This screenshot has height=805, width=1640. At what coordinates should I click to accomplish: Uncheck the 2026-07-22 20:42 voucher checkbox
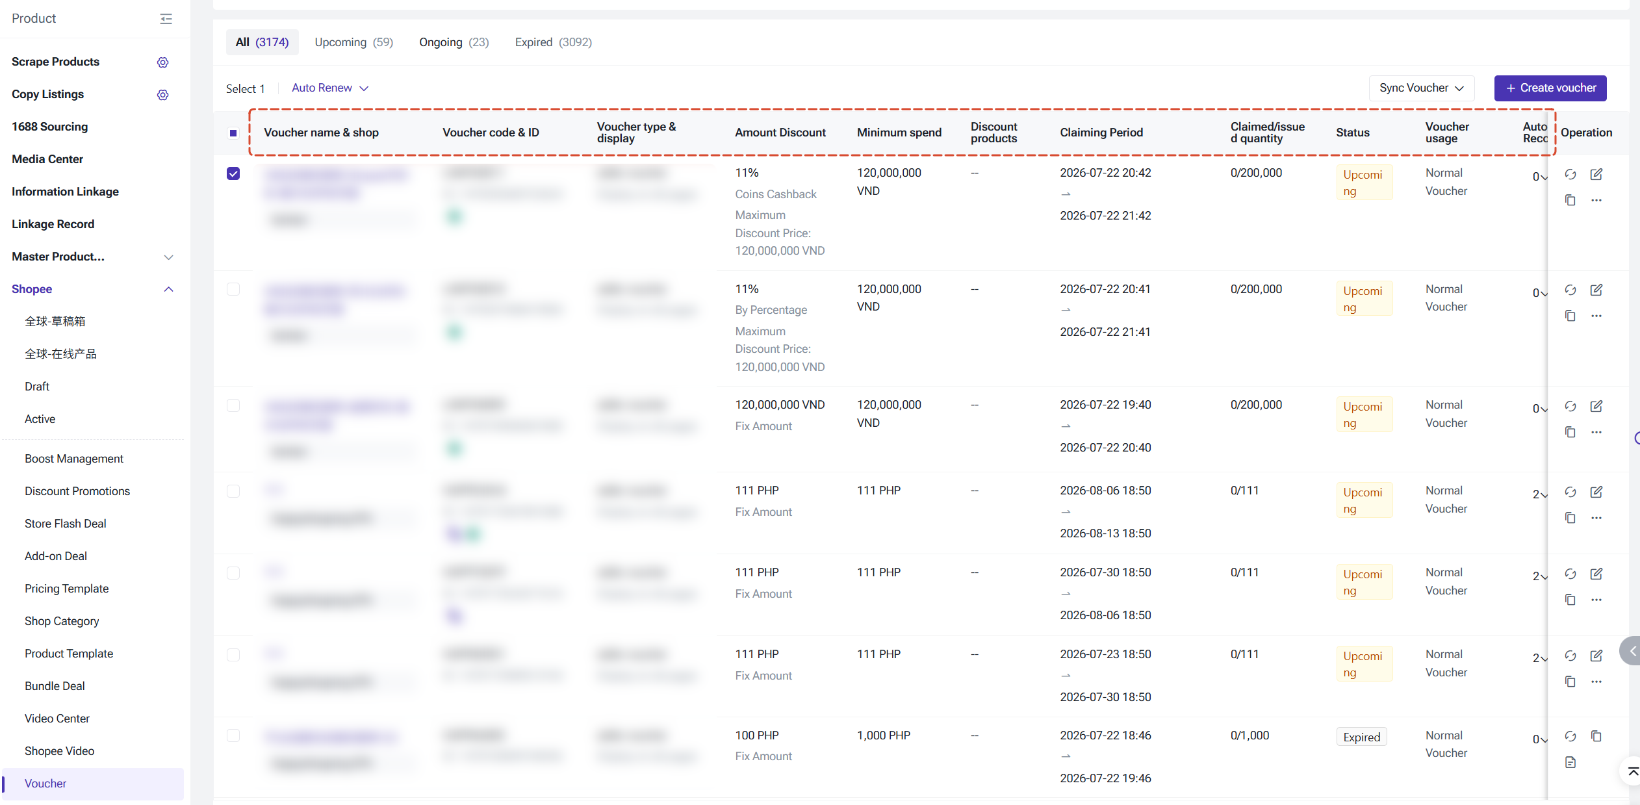[x=233, y=173]
